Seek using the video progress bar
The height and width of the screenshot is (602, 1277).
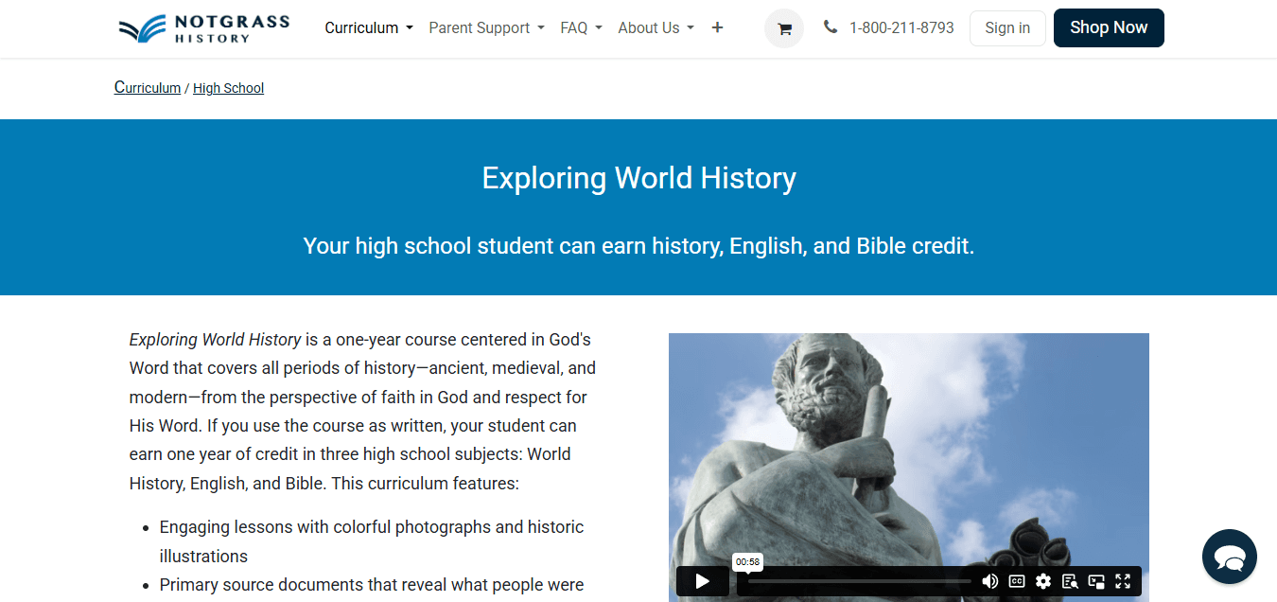click(x=856, y=580)
